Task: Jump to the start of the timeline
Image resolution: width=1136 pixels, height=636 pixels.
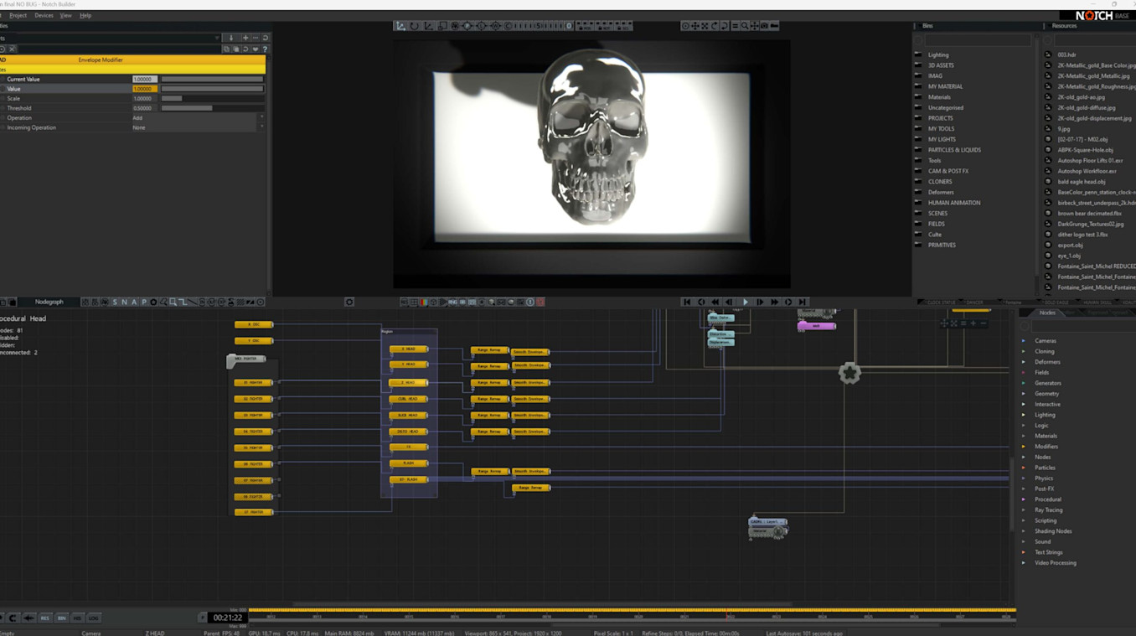Action: 687,302
